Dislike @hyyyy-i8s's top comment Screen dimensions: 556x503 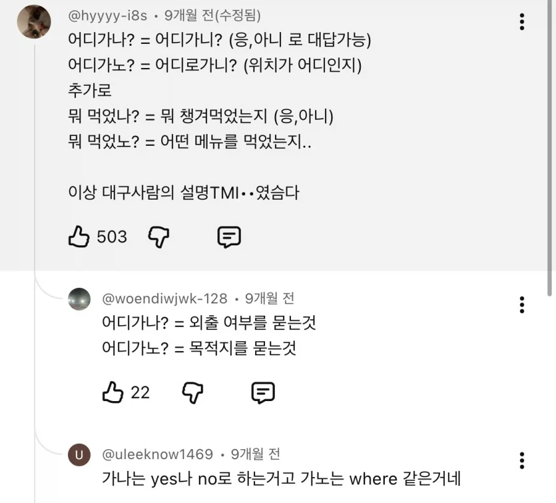pyautogui.click(x=158, y=237)
